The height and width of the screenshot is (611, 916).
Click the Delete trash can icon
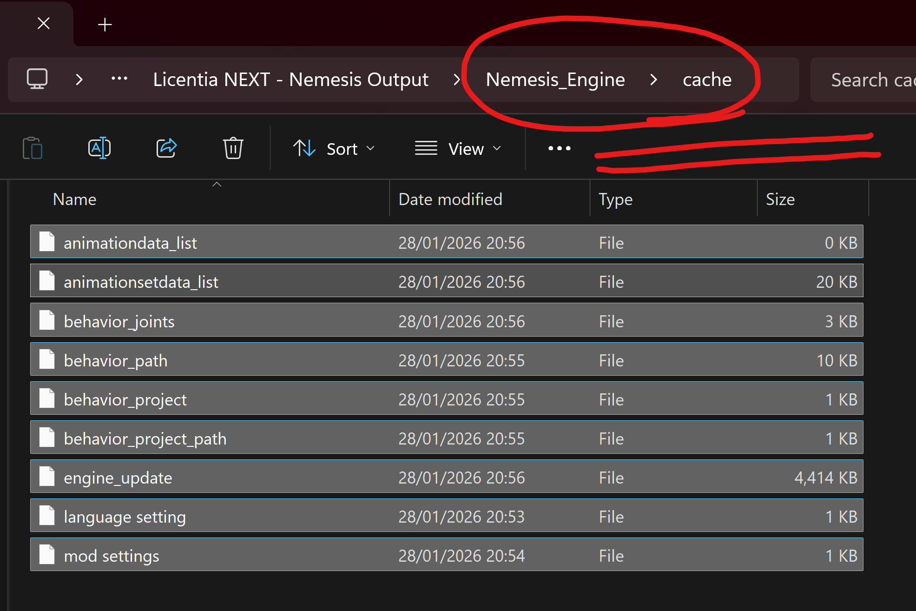pyautogui.click(x=233, y=148)
